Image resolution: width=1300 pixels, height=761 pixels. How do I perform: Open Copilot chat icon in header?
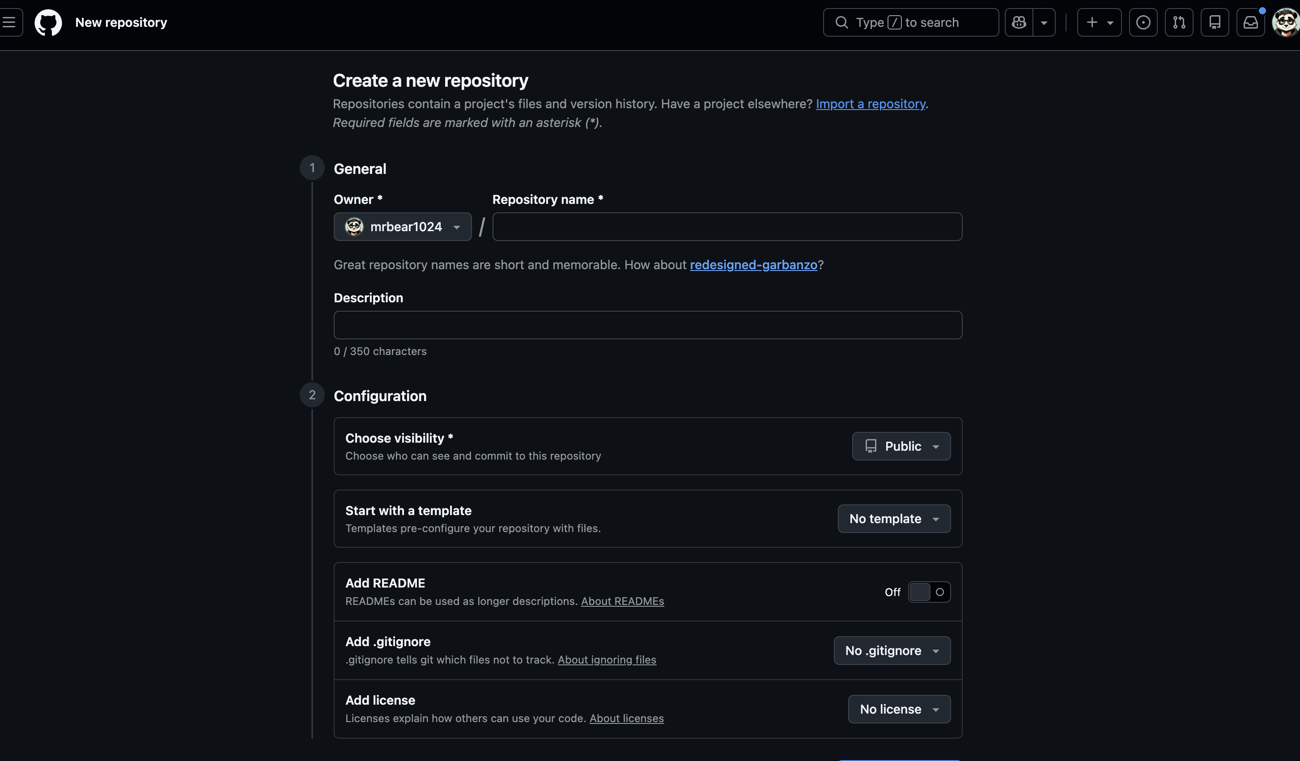[x=1019, y=22]
